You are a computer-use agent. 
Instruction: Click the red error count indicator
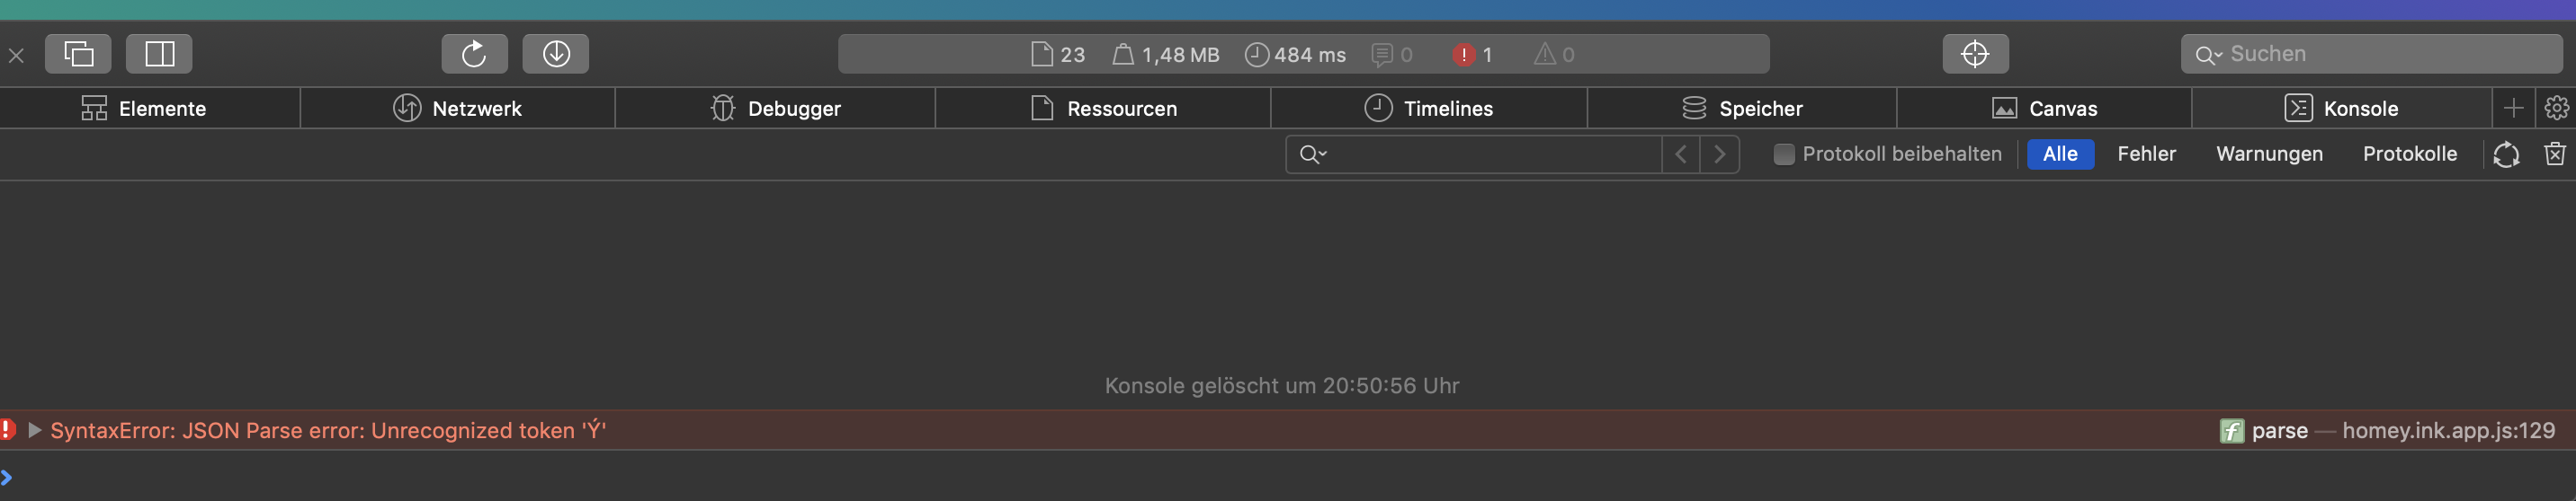coord(1472,55)
